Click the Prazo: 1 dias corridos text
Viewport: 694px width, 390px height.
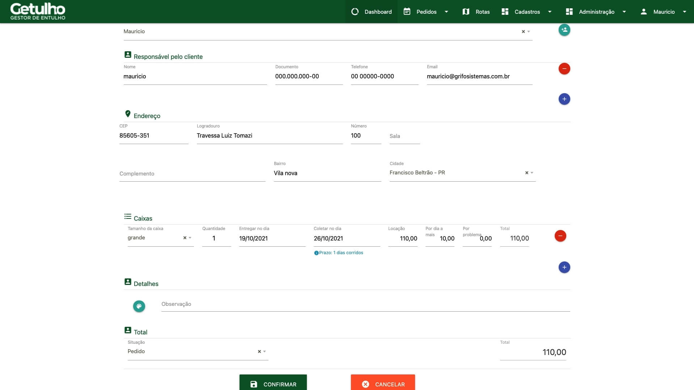(x=341, y=253)
